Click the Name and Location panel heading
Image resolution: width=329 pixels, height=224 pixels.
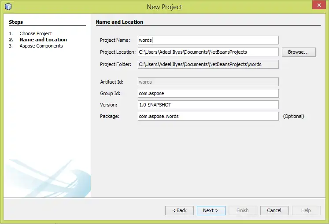[x=119, y=22]
